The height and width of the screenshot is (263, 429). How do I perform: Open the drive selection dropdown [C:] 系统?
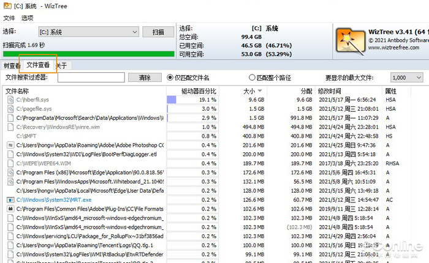click(x=88, y=32)
